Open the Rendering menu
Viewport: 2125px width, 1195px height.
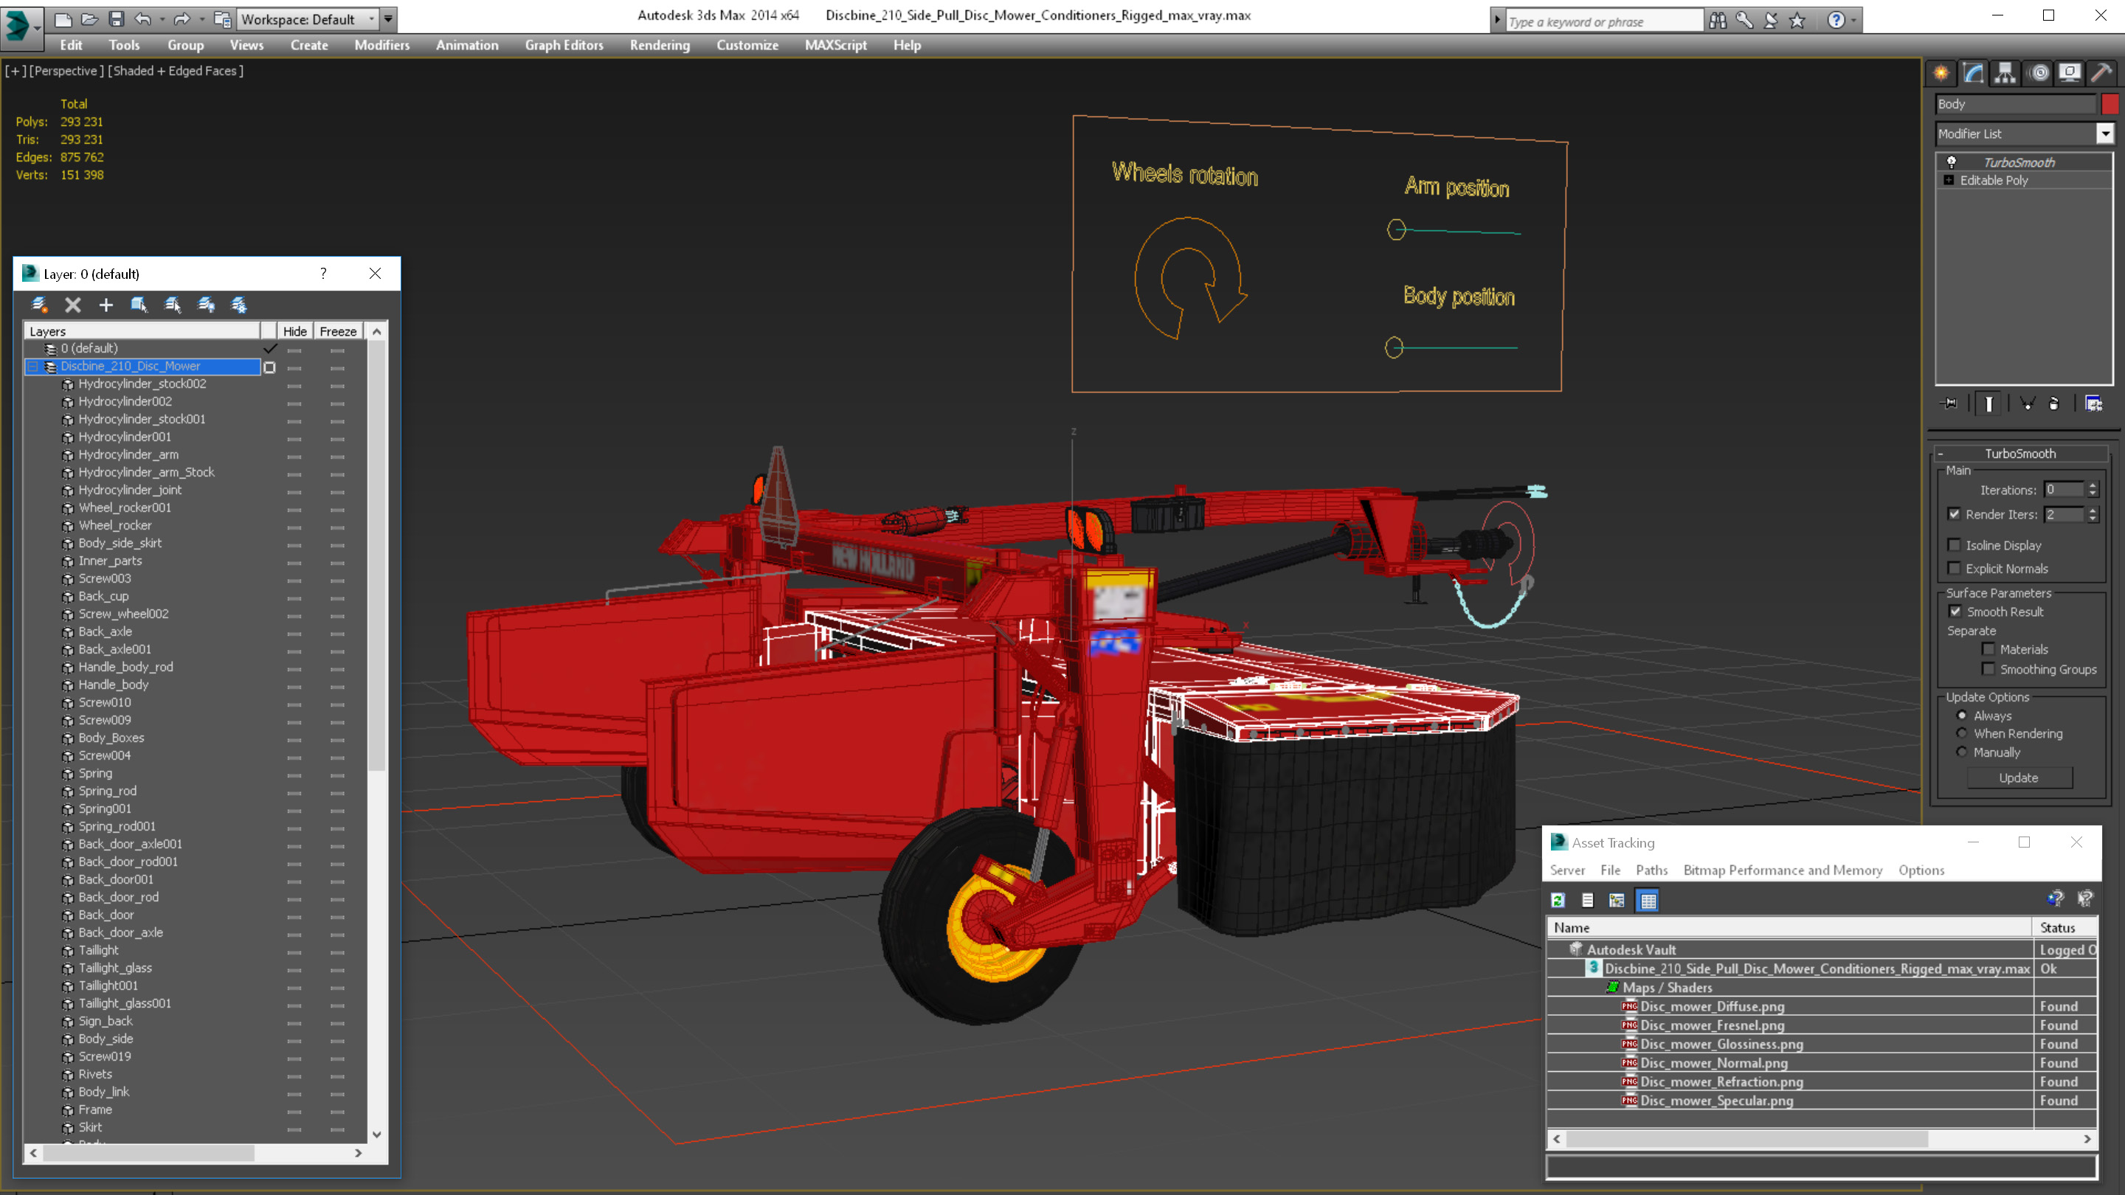[659, 45]
